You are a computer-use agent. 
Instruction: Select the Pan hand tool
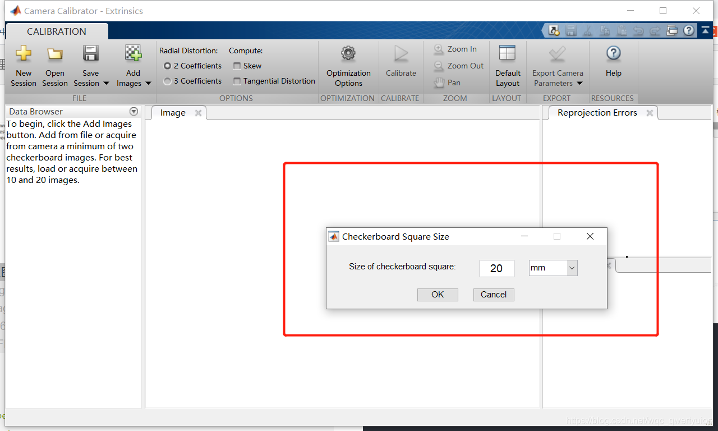point(448,82)
